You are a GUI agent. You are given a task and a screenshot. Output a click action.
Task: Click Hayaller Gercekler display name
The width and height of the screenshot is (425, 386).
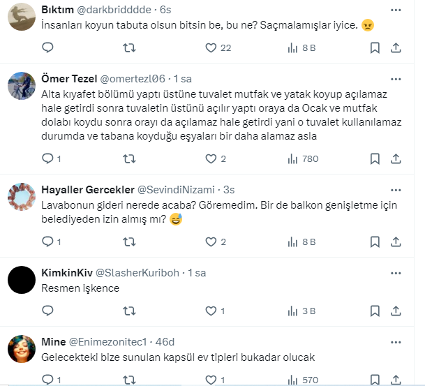(x=87, y=189)
